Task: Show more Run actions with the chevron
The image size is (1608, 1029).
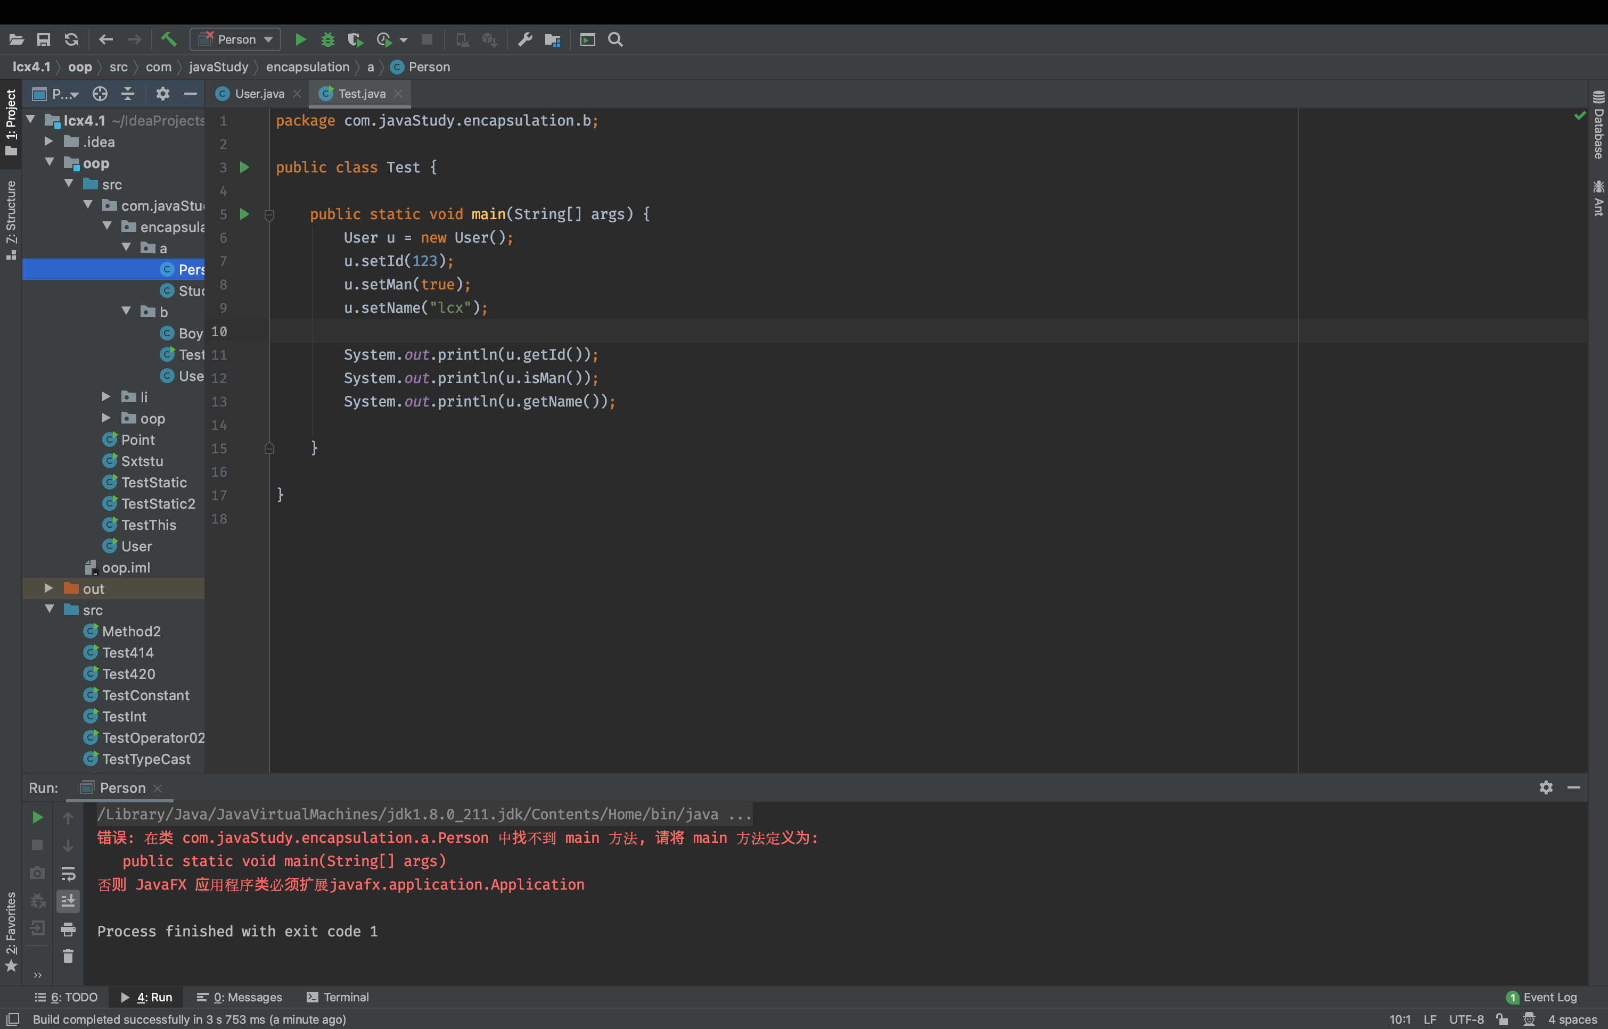Action: coord(37,975)
